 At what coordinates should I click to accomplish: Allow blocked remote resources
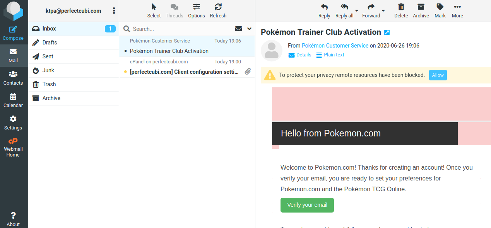[x=438, y=75]
